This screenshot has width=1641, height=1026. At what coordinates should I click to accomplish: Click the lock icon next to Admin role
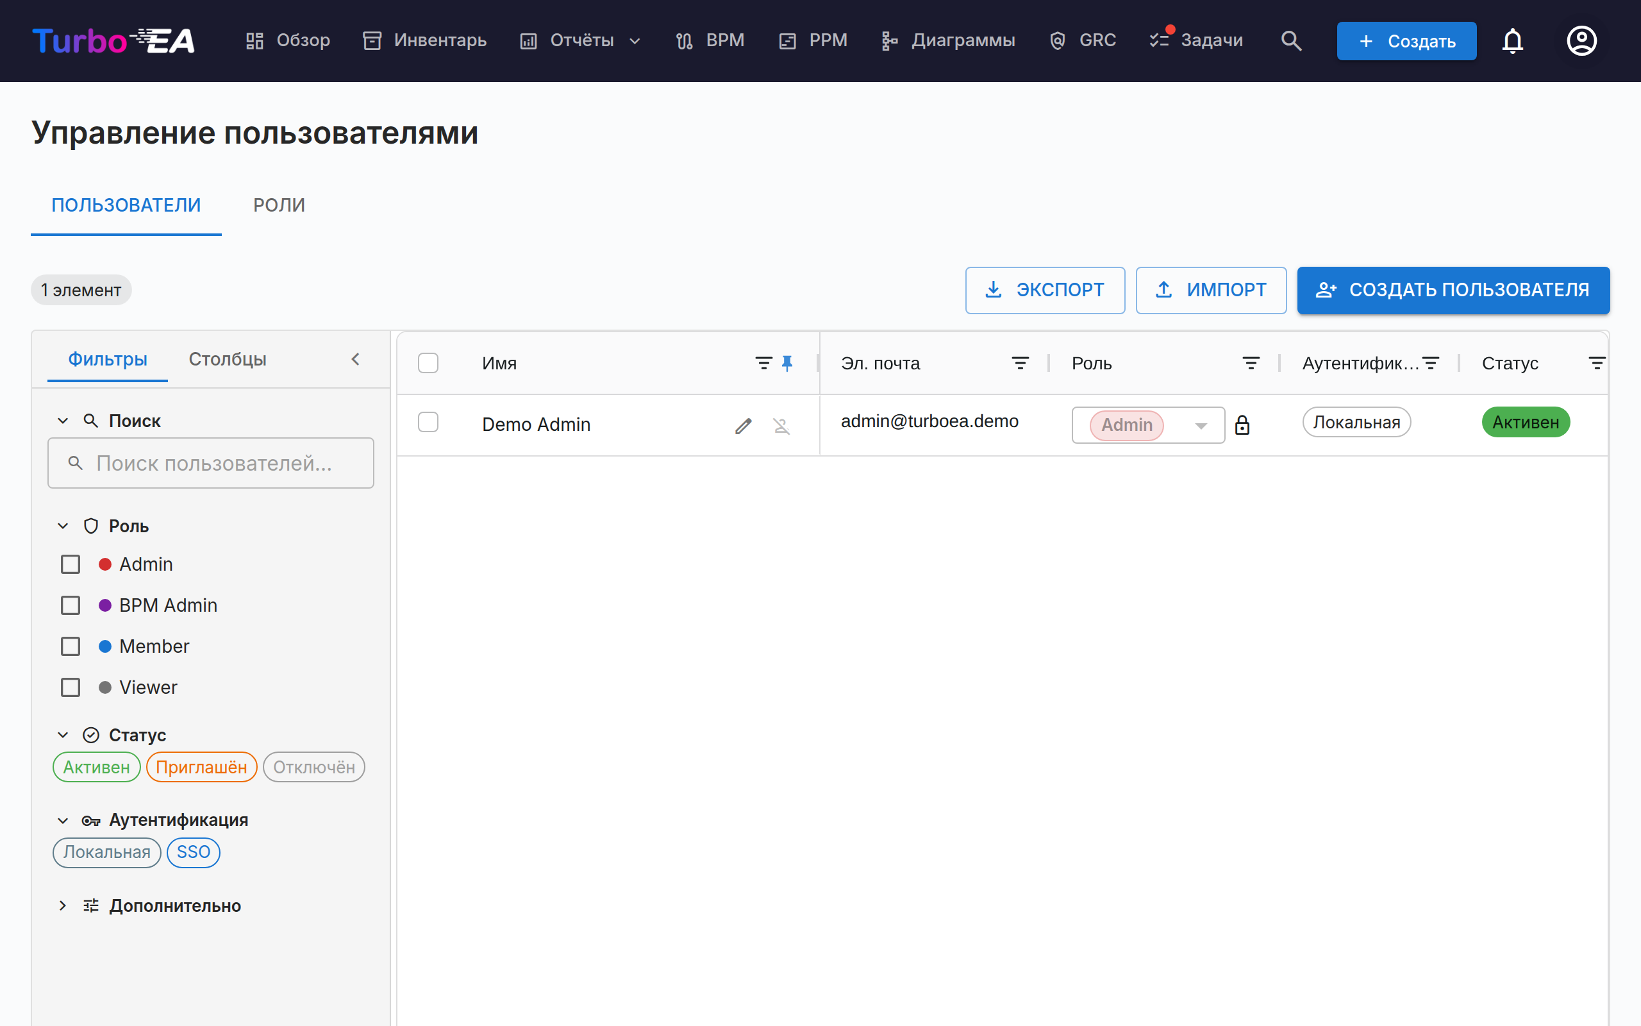(x=1242, y=425)
